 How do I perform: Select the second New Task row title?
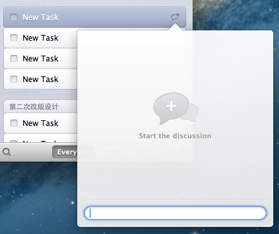pos(41,37)
